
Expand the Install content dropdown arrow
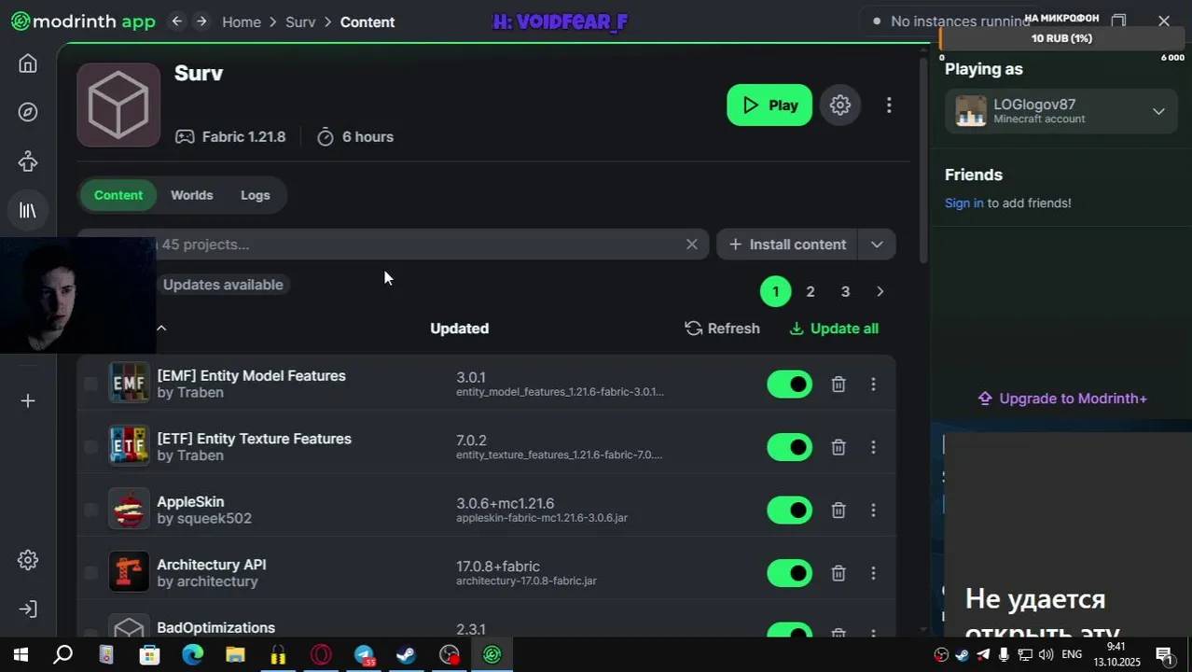coord(877,245)
